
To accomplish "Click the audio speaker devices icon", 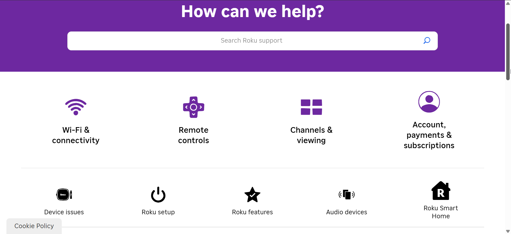I will point(347,195).
